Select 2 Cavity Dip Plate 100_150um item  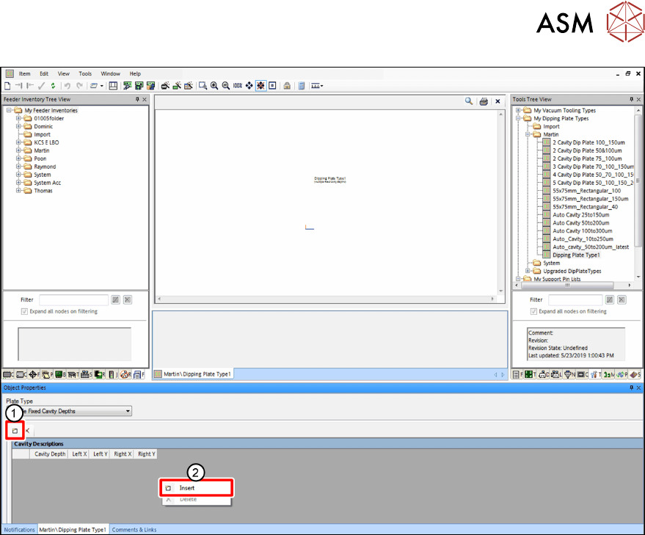pyautogui.click(x=588, y=142)
